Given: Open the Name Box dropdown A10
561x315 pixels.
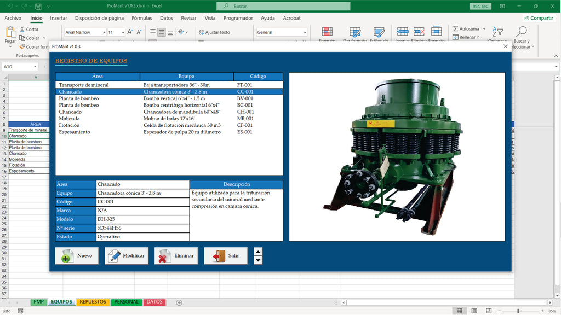Looking at the screenshot, I should pyautogui.click(x=35, y=66).
